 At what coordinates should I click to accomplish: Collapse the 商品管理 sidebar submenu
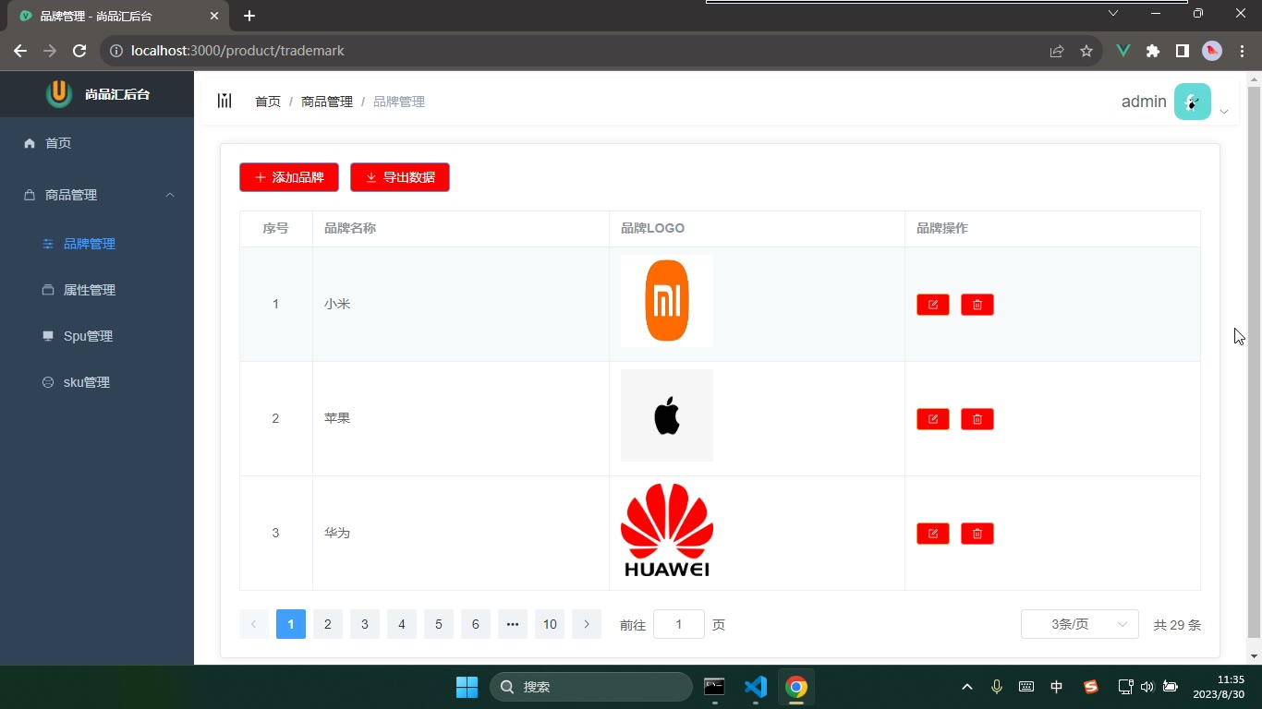(x=170, y=195)
